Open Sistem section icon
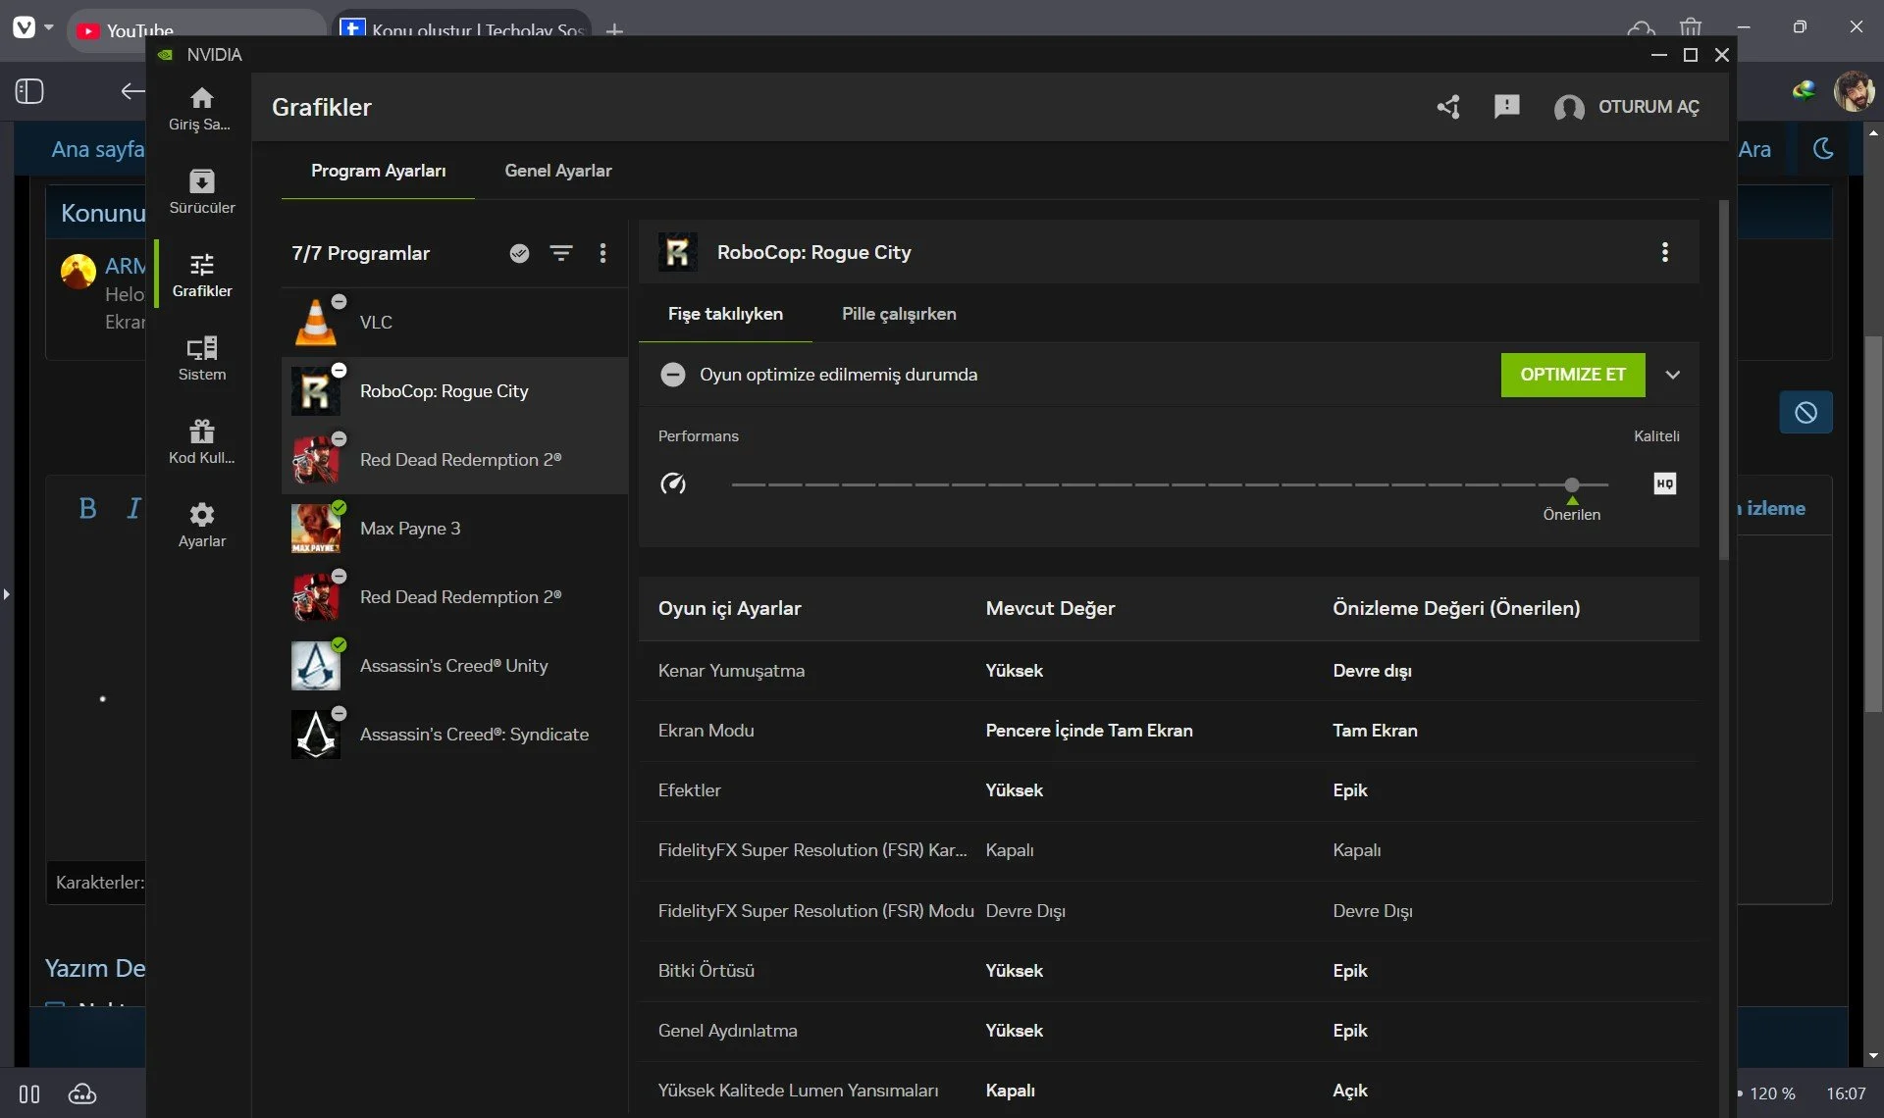This screenshot has width=1884, height=1118. click(x=201, y=359)
